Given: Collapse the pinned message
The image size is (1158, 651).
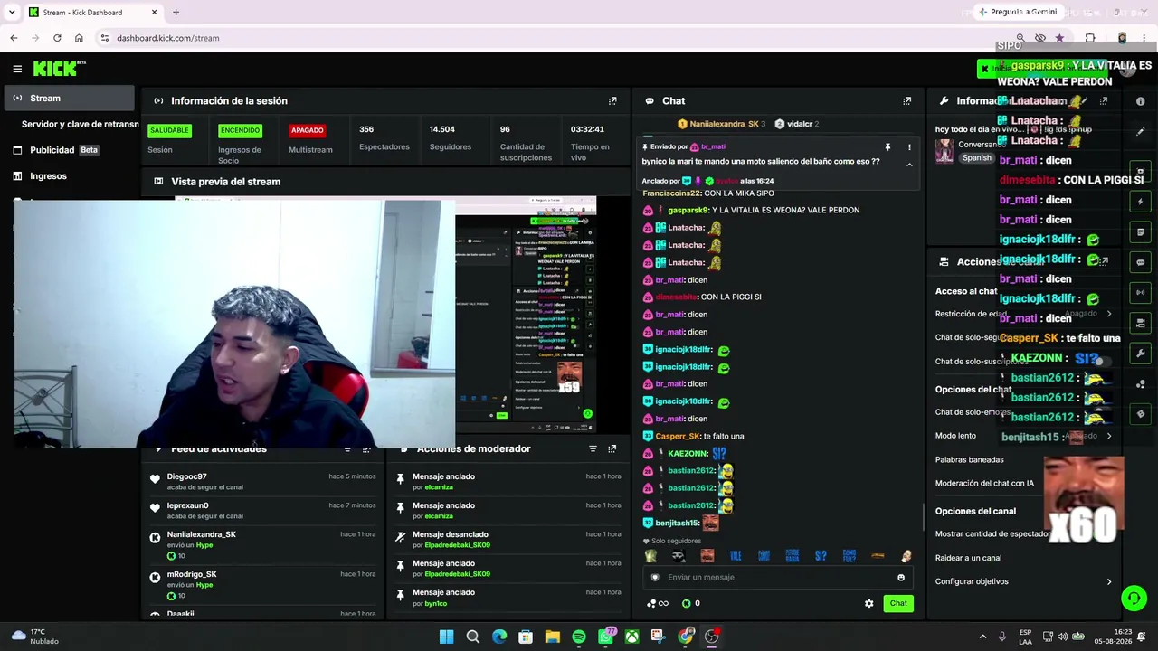Looking at the screenshot, I should [909, 165].
